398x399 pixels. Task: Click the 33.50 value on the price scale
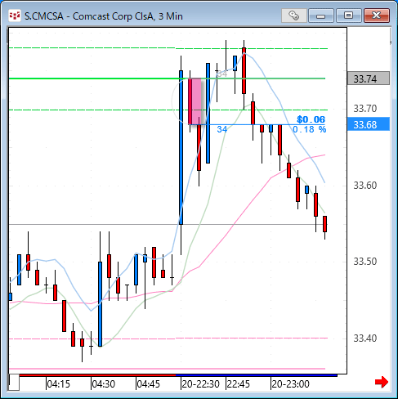click(365, 262)
